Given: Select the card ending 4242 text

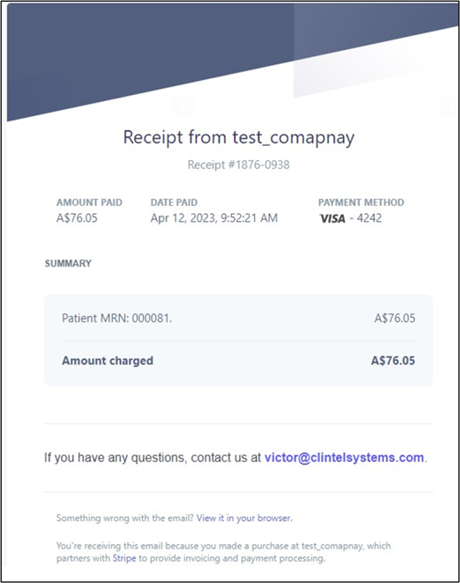Looking at the screenshot, I should tap(369, 218).
